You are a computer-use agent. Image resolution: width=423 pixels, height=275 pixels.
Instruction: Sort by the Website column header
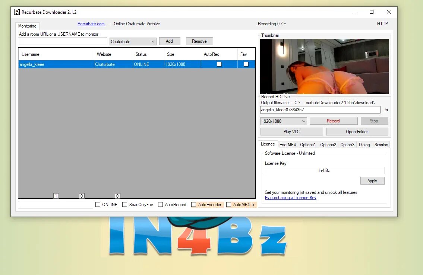click(113, 54)
